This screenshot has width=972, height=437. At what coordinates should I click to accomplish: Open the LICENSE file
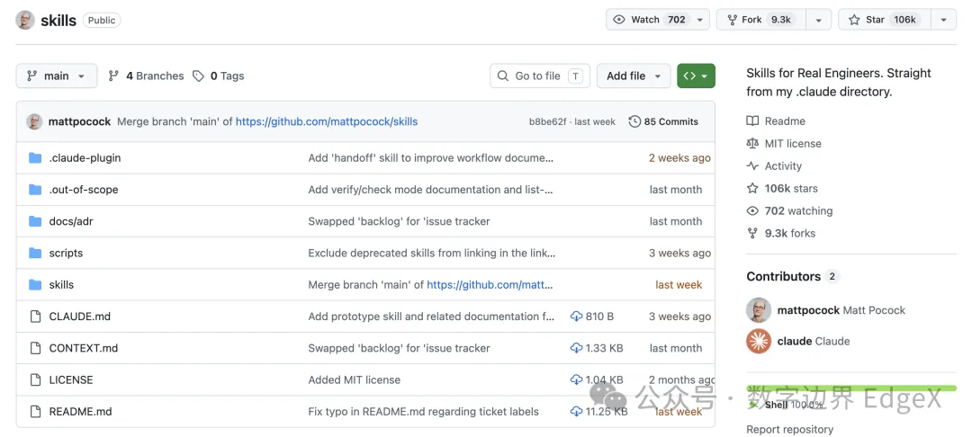coord(71,379)
